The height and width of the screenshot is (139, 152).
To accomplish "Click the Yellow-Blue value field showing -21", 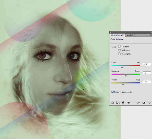I will [x=147, y=81].
